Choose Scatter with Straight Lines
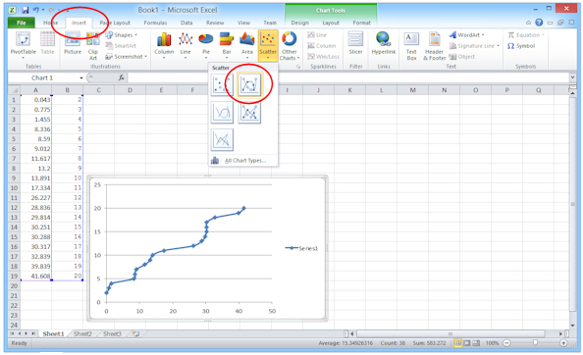This screenshot has width=583, height=355. click(x=222, y=139)
